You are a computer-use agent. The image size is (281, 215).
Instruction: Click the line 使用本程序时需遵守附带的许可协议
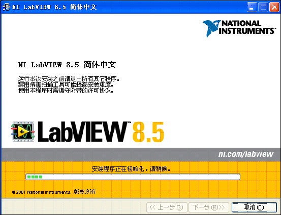click(66, 91)
